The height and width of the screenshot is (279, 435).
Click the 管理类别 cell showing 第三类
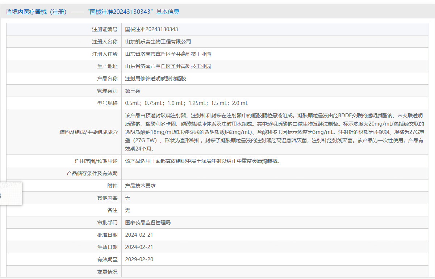(133, 90)
